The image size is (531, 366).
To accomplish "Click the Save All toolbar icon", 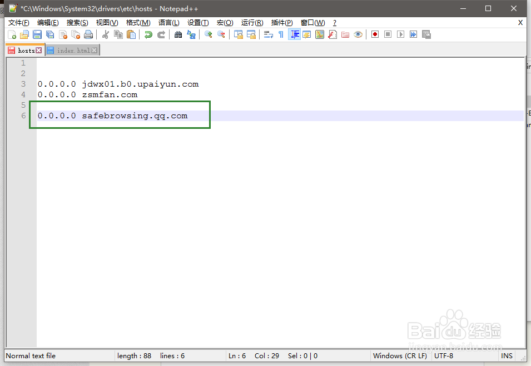I will pos(50,34).
